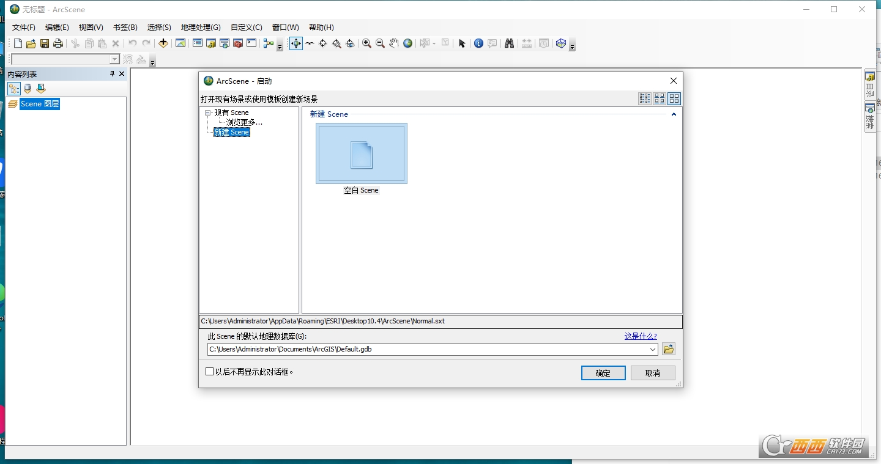Select Scene 图层 in the contents list
Viewport: 881px width, 464px height.
click(40, 104)
